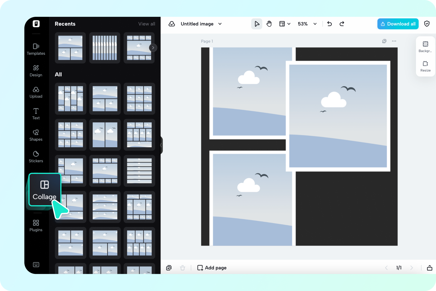Open the Shapes panel

36,135
